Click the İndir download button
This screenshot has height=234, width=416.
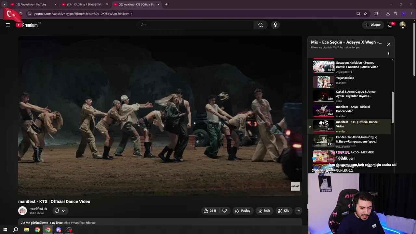(264, 211)
